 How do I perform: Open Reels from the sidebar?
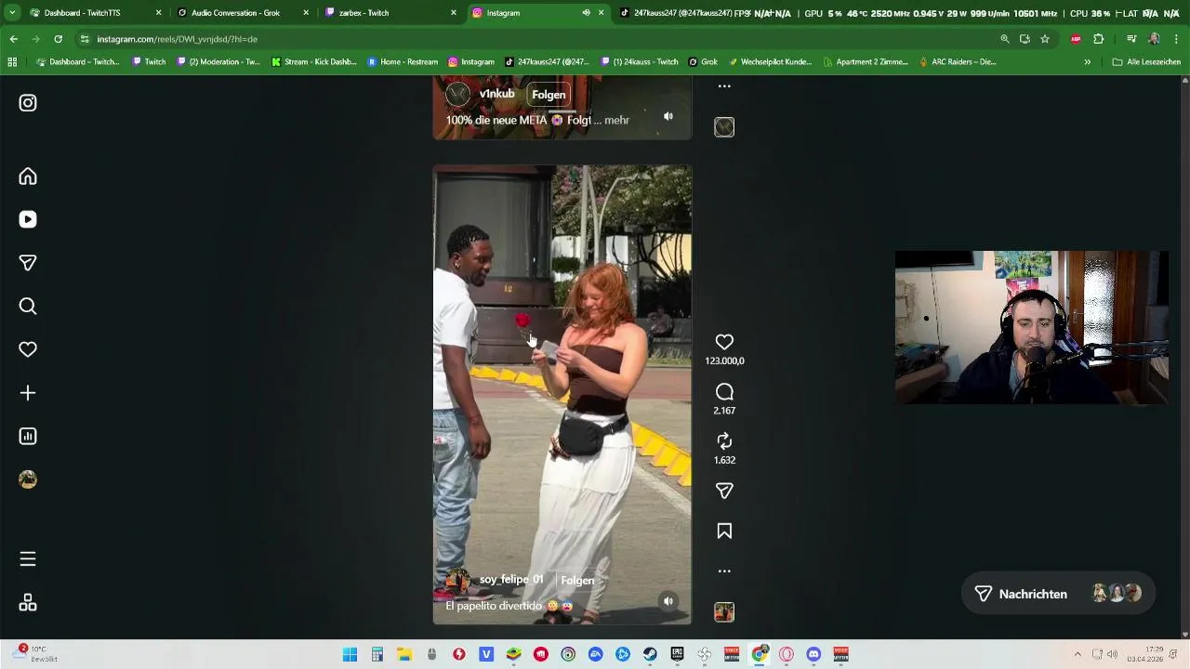(28, 219)
